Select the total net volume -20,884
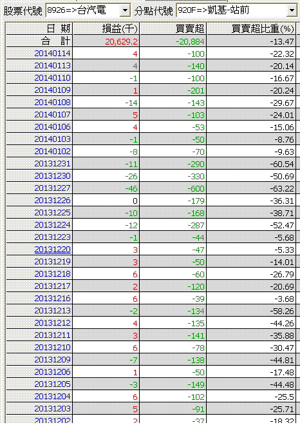The image size is (300, 425). pyautogui.click(x=190, y=41)
